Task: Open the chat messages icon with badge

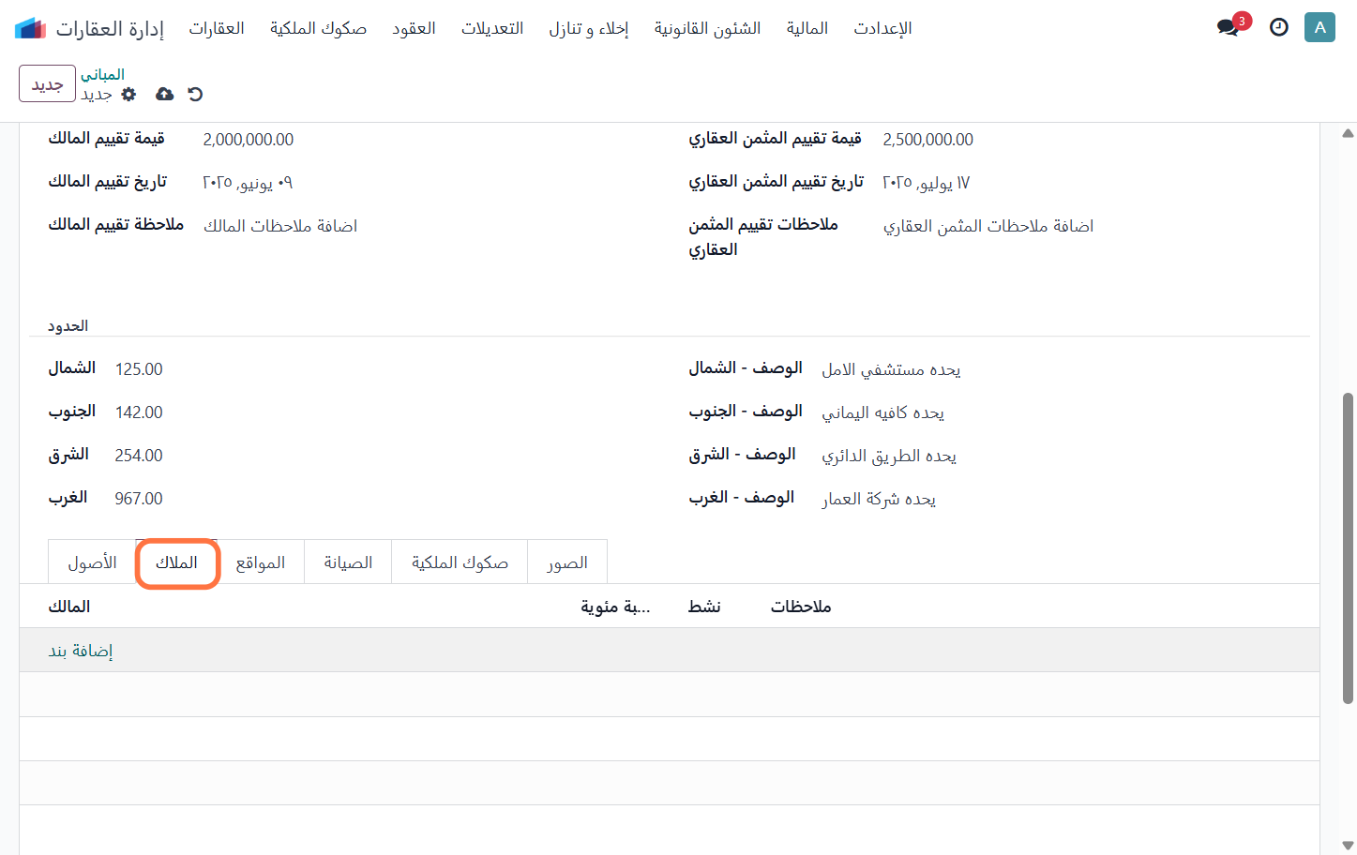Action: [x=1229, y=27]
